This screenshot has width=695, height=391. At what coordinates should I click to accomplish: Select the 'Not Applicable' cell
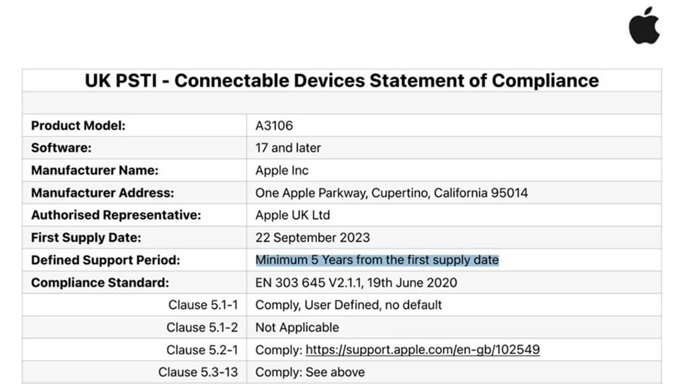pyautogui.click(x=297, y=327)
